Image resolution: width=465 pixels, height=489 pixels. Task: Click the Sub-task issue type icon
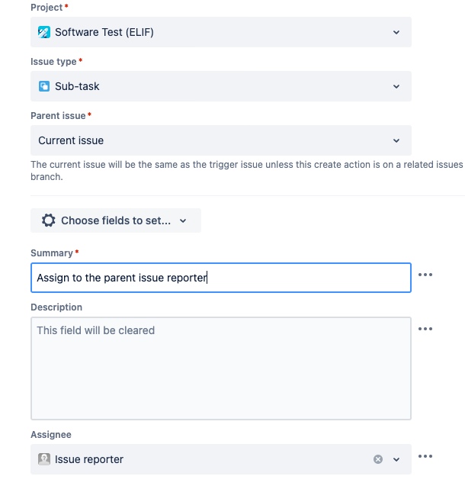pyautogui.click(x=44, y=86)
